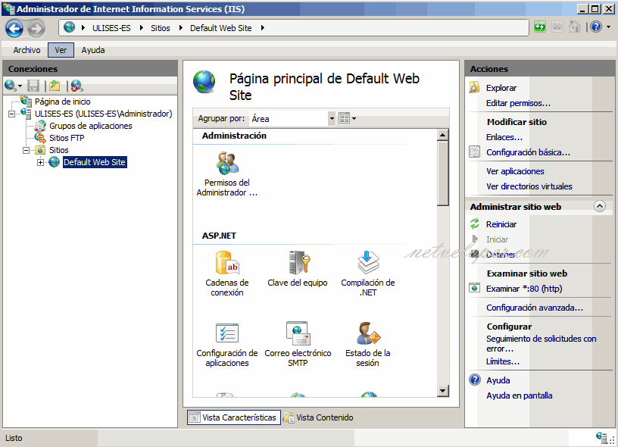Open the dropdown arrow beside the toolbar Help icon
Image resolution: width=618 pixels, height=447 pixels.
pos(609,27)
